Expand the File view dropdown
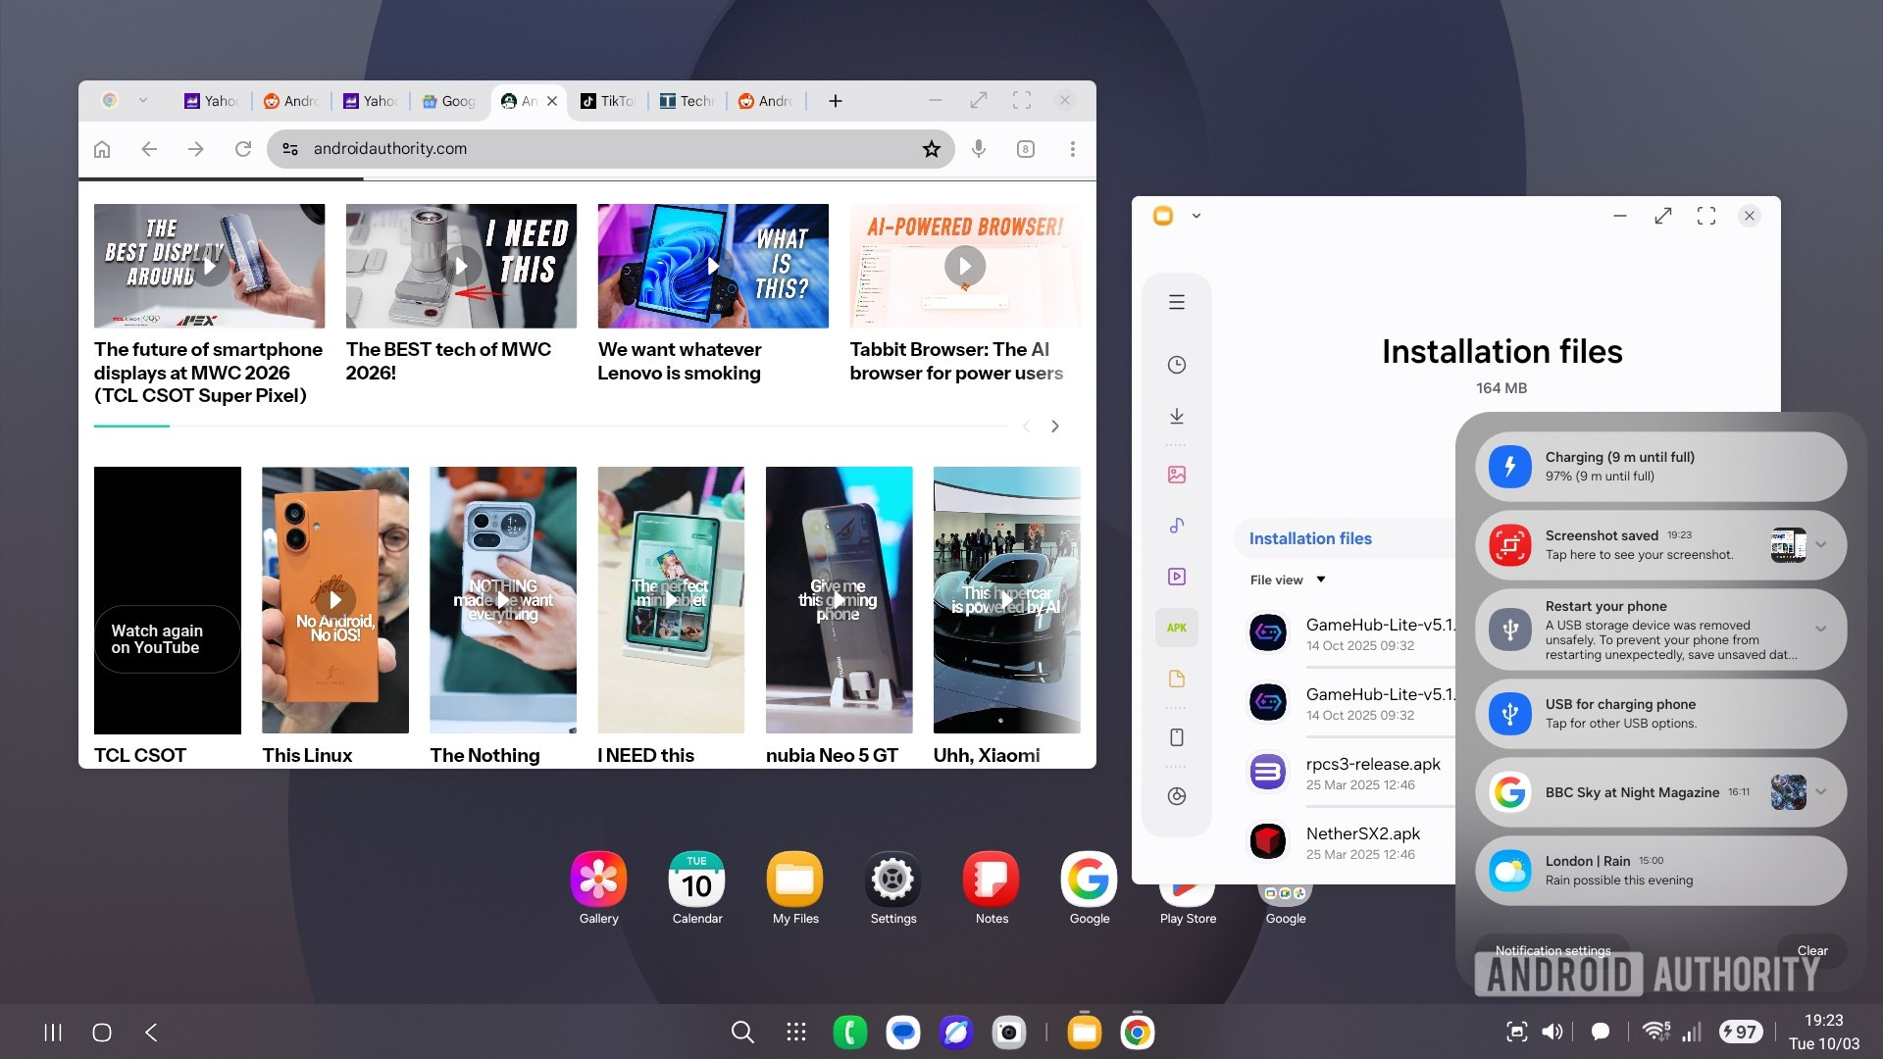Viewport: 1883px width, 1059px height. tap(1286, 579)
